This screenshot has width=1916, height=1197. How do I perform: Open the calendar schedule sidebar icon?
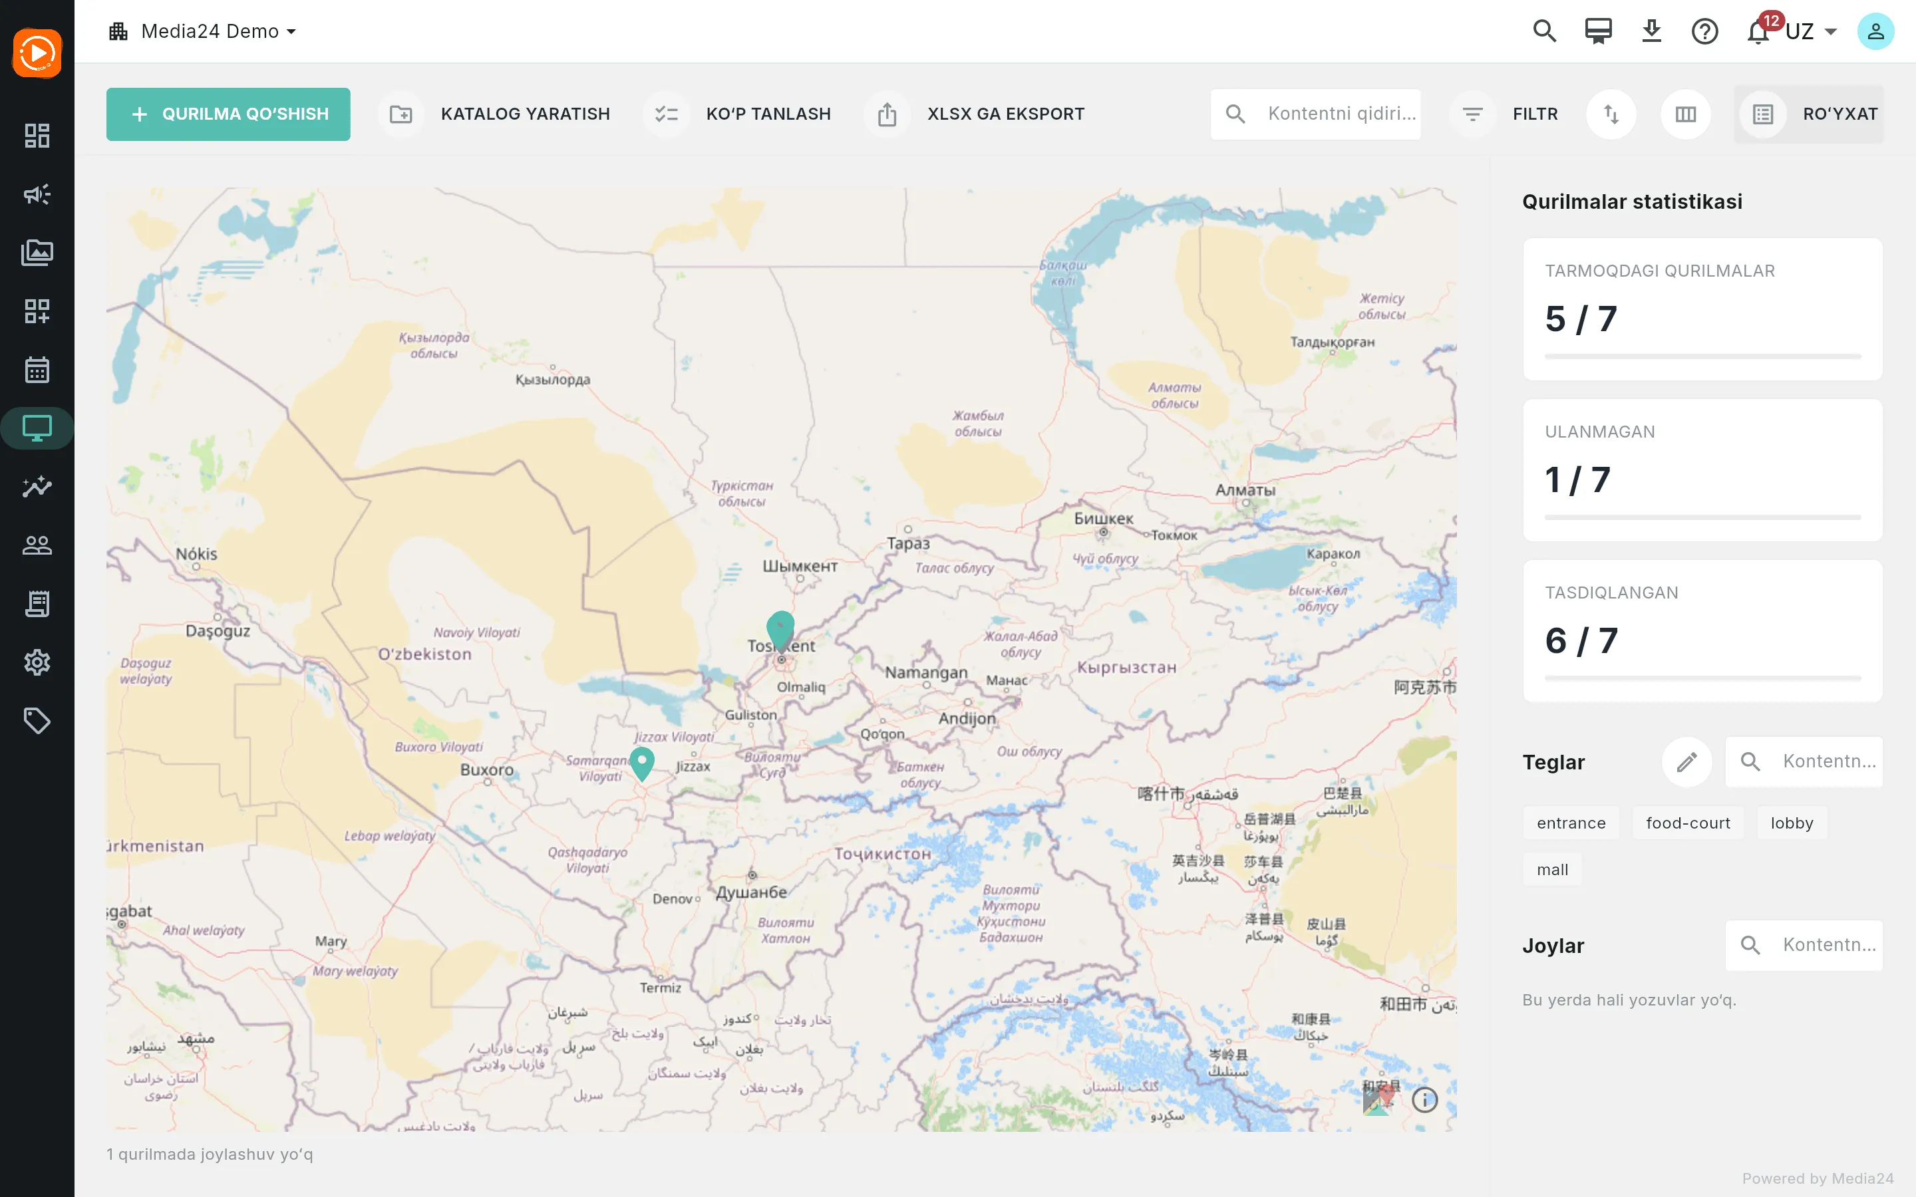37,370
